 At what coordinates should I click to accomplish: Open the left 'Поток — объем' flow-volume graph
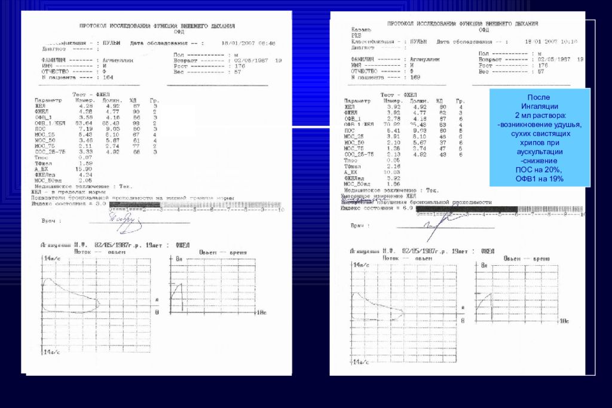coord(96,305)
